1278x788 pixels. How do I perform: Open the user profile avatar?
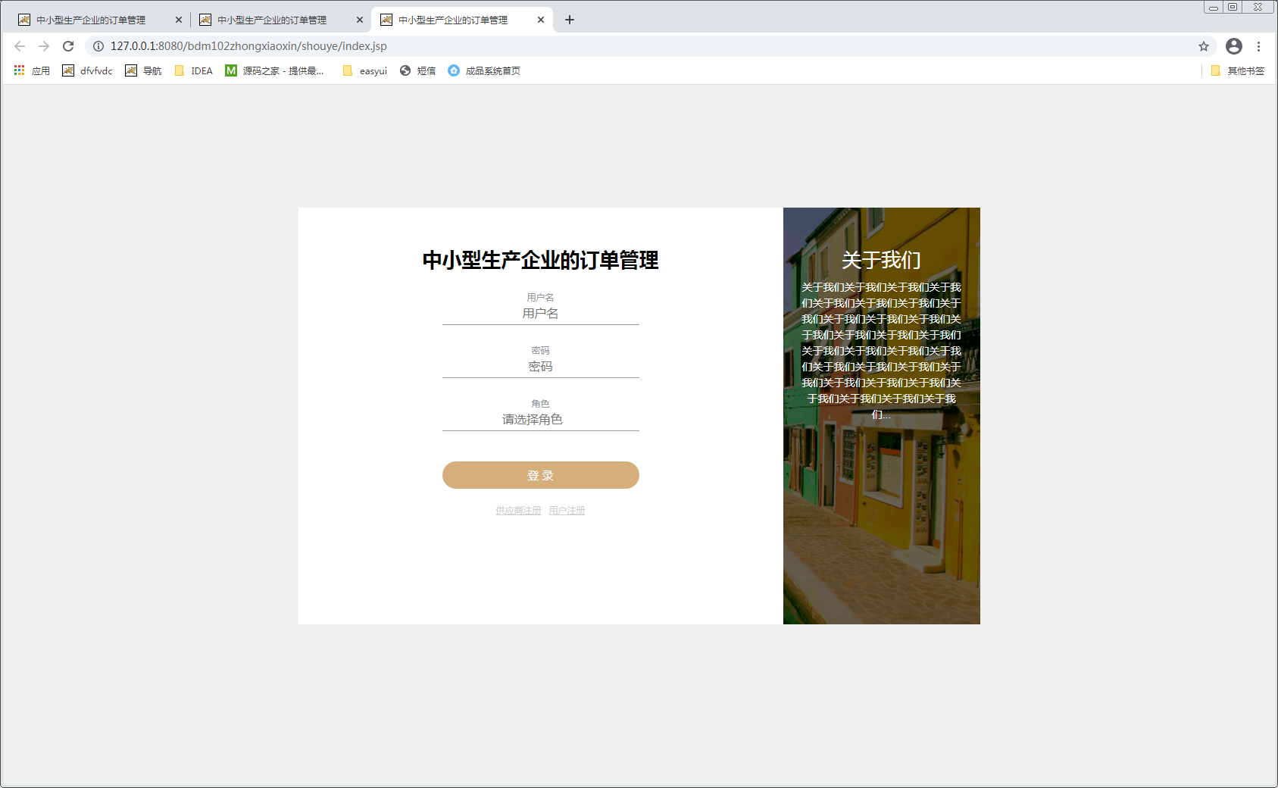1234,46
